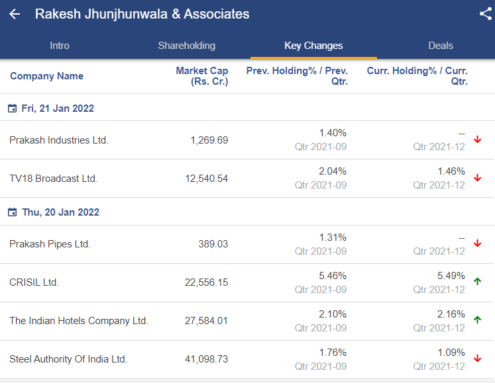Click green up arrow for Indian Hotels Company

coord(477,320)
